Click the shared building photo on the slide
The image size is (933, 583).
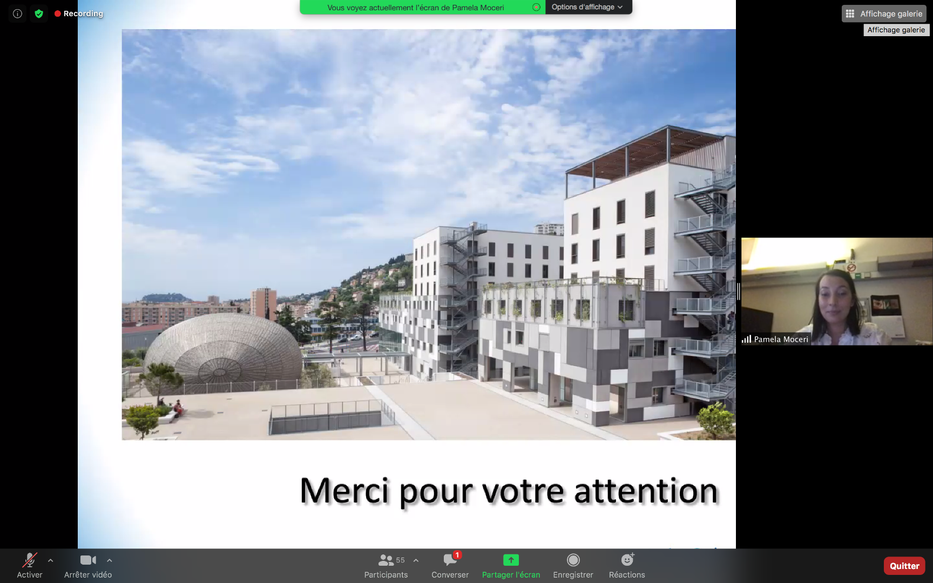click(x=429, y=235)
